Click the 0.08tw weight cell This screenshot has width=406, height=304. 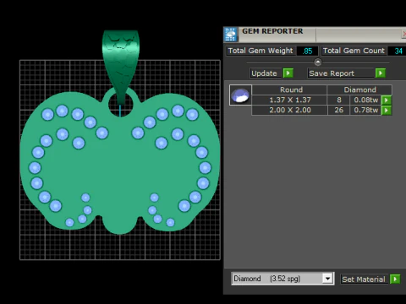pos(365,100)
